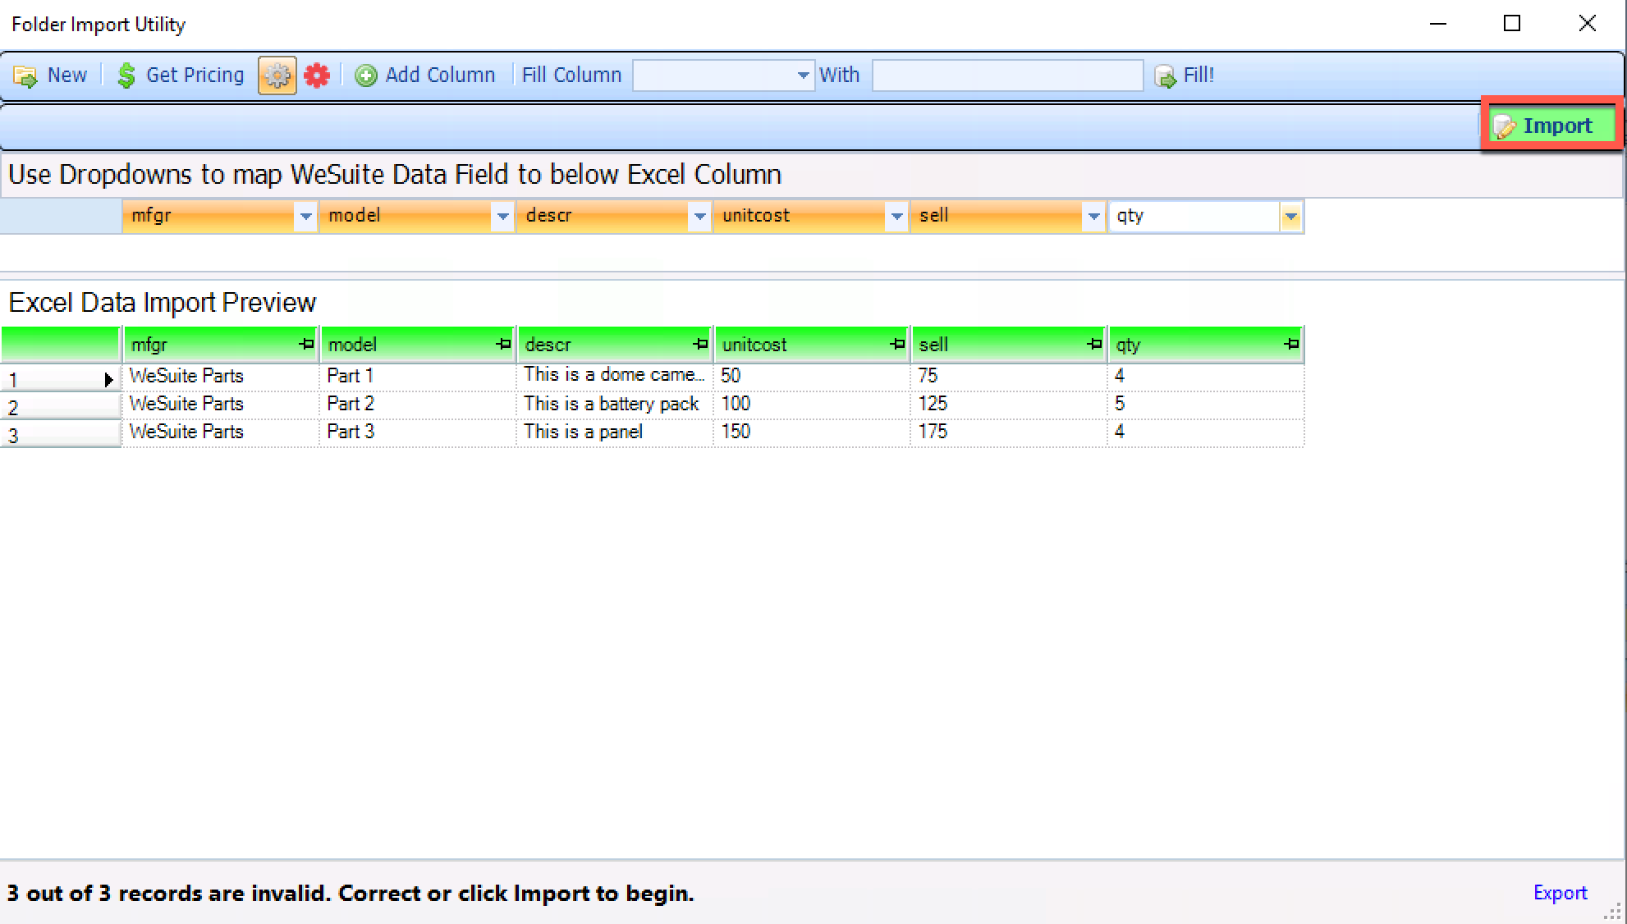This screenshot has width=1627, height=924.
Task: Click the Get Pricing dollar icon
Action: (126, 75)
